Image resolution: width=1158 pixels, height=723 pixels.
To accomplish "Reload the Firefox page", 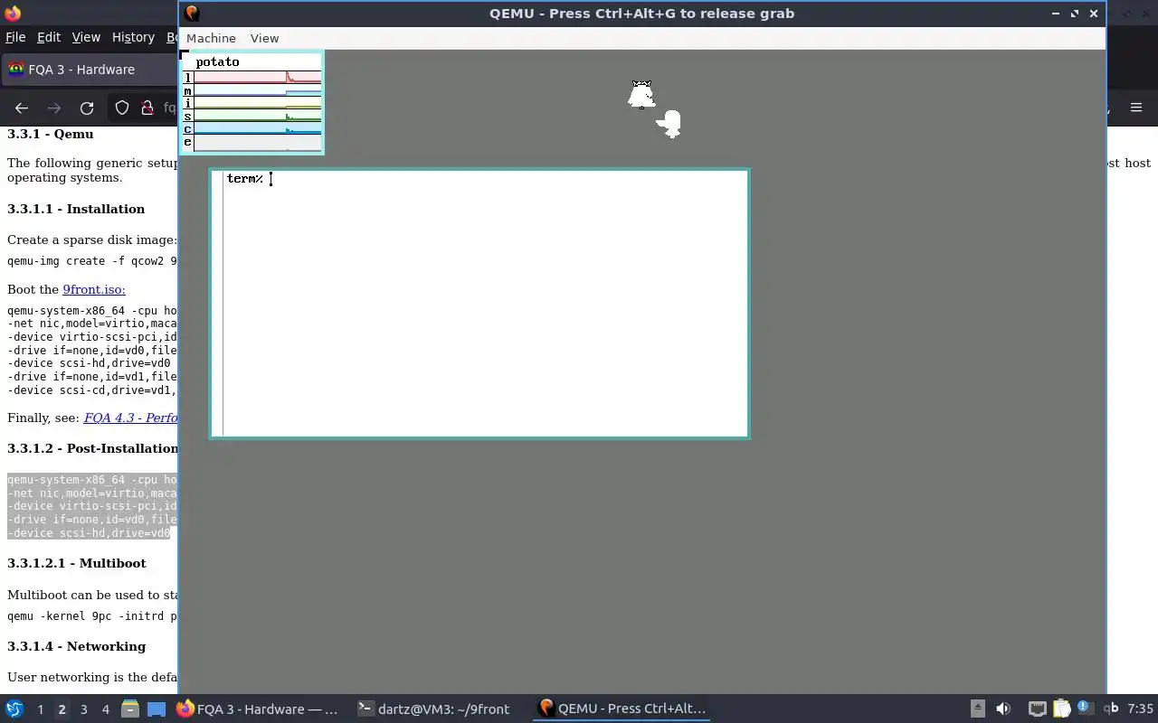I will pos(87,108).
